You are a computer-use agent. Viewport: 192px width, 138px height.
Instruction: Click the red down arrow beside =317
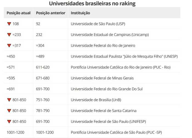[x=9, y=46]
